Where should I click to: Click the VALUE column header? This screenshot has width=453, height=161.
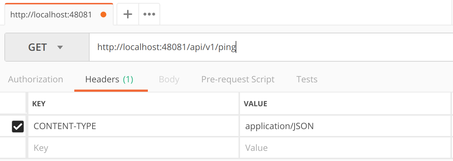(255, 104)
